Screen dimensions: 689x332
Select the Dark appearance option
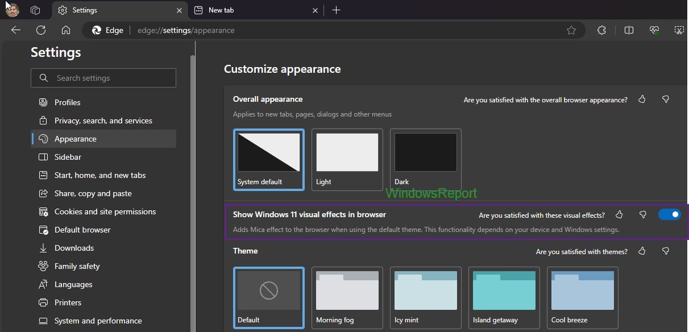(426, 160)
